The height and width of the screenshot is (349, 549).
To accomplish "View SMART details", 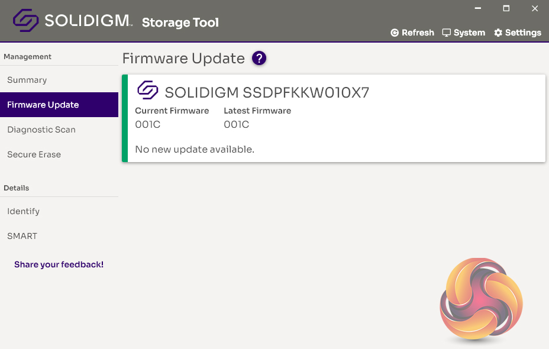I will [22, 236].
